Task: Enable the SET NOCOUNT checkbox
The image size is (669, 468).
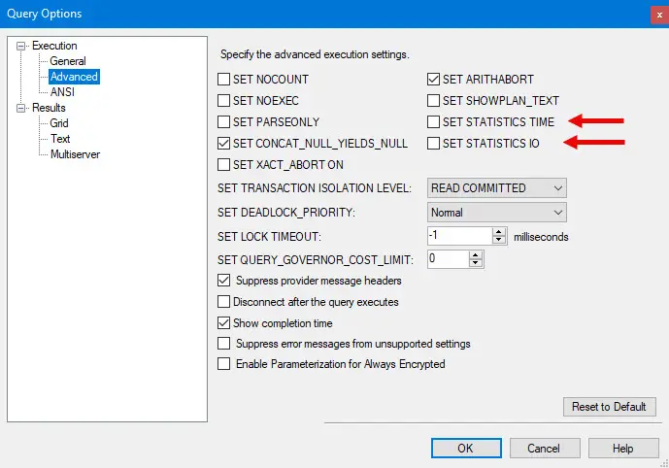Action: pyautogui.click(x=225, y=79)
